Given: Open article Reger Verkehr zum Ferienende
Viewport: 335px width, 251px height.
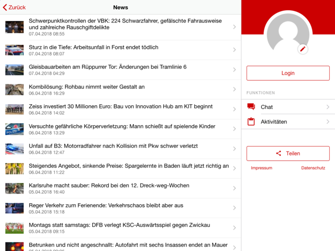Looking at the screenshot, I should click(121, 208).
